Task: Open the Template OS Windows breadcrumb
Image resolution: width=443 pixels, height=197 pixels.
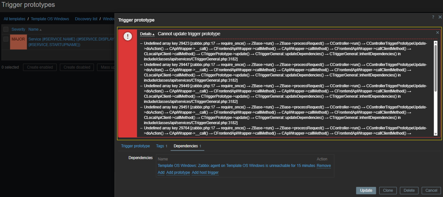Action: click(x=50, y=19)
